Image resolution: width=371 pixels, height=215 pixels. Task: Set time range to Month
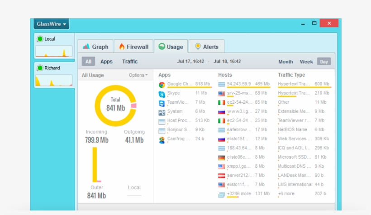pos(285,62)
